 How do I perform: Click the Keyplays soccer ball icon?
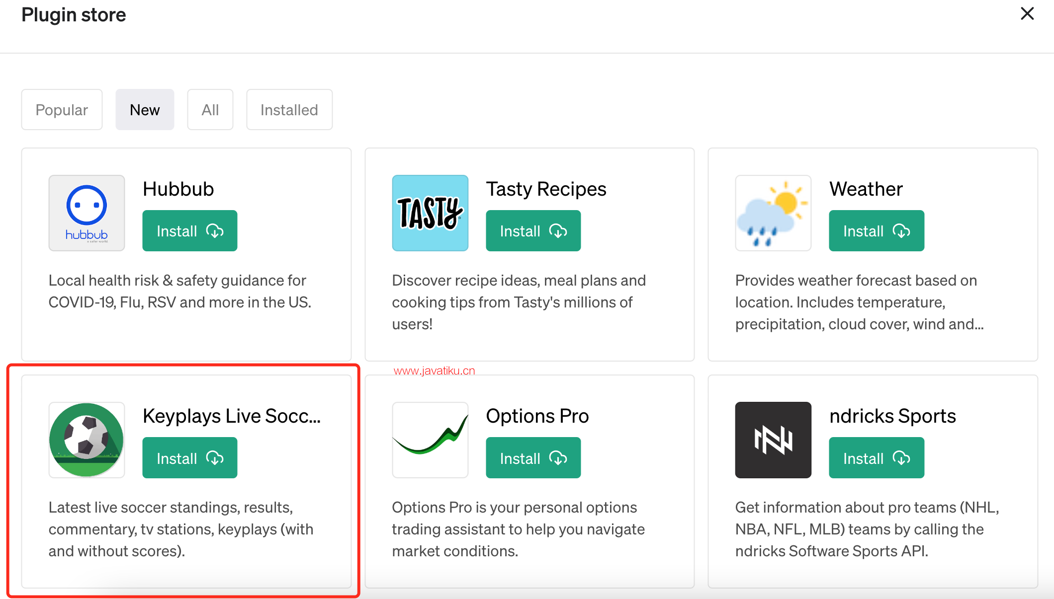click(x=87, y=440)
